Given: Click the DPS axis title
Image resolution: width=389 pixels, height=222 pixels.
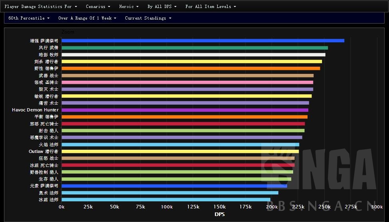Looking at the screenshot, I should [x=220, y=214].
